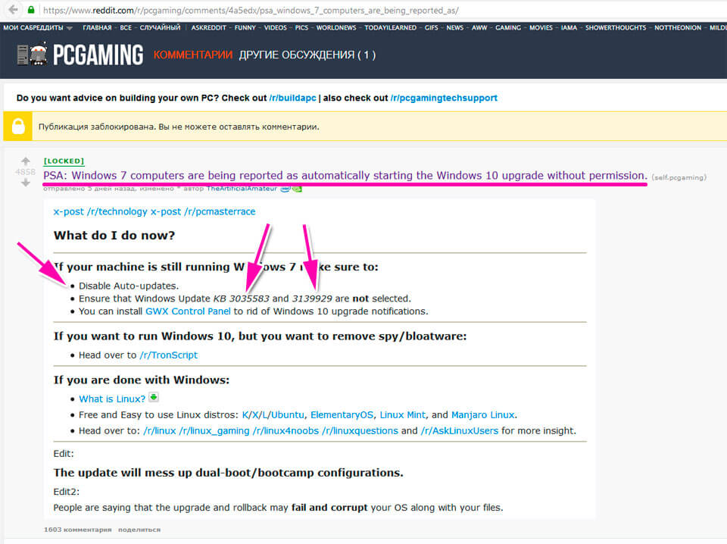The image size is (727, 544).
Task: Click the KB number 3035583
Action: [249, 299]
